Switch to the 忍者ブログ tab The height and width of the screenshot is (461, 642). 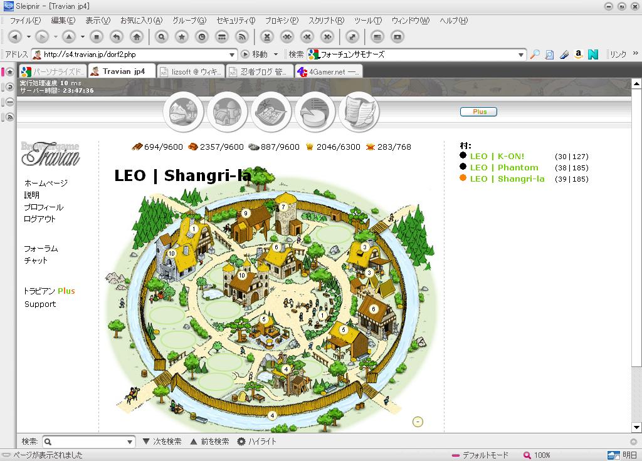pyautogui.click(x=260, y=71)
